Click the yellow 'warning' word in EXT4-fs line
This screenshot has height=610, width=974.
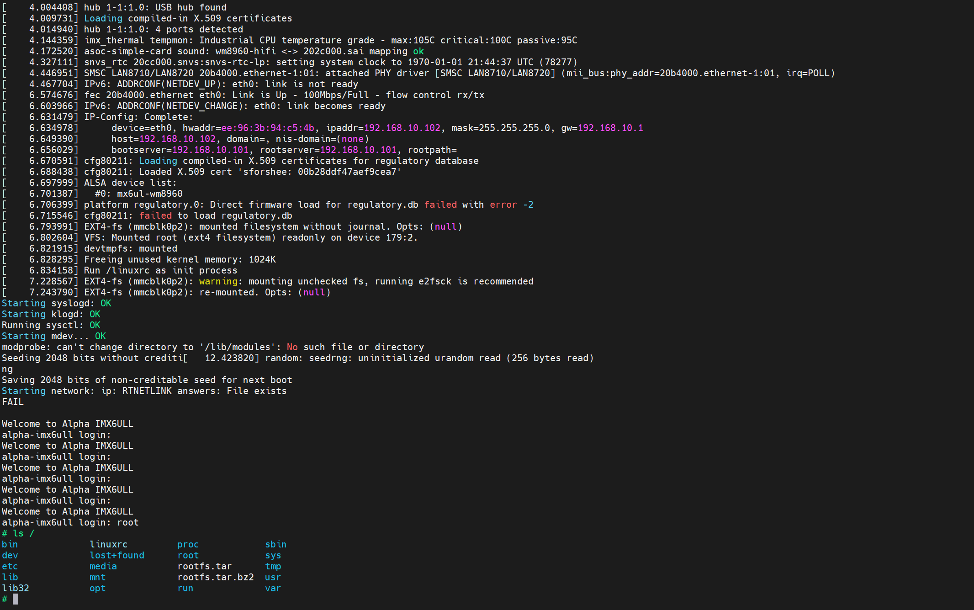pos(218,281)
